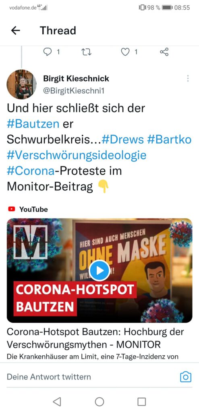Screen dimensions: 199x413
Task: Tap the YouTube source icon
Action: (x=12, y=209)
